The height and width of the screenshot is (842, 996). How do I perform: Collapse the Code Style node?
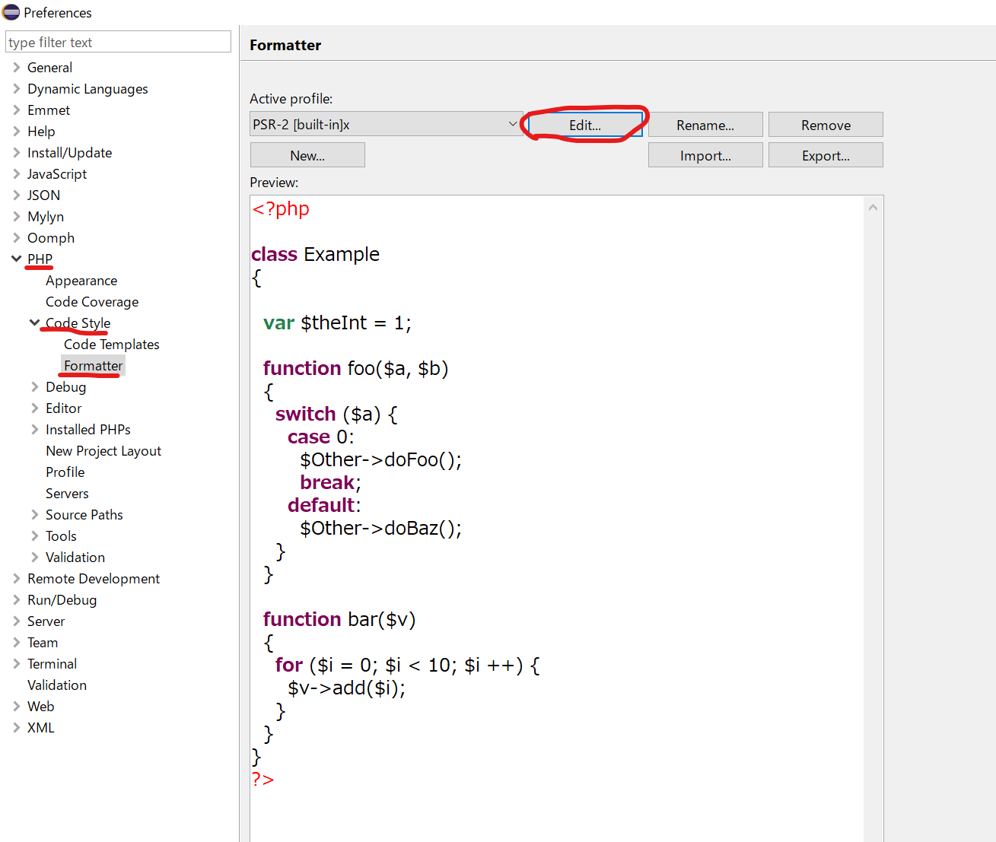(x=34, y=323)
